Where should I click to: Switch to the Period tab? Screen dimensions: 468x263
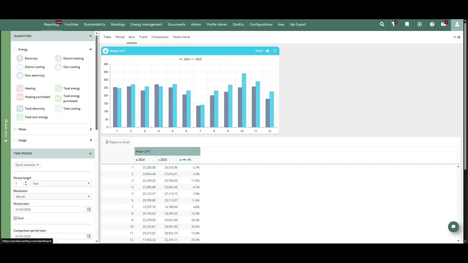120,37
